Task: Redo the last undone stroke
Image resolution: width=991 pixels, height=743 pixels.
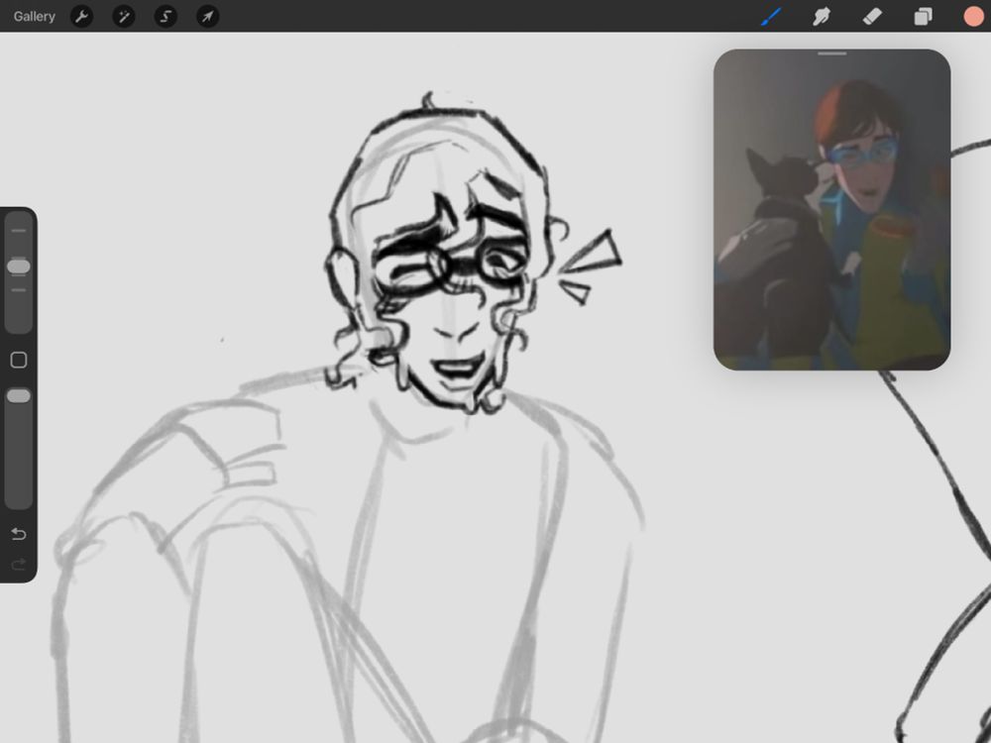Action: click(x=18, y=565)
